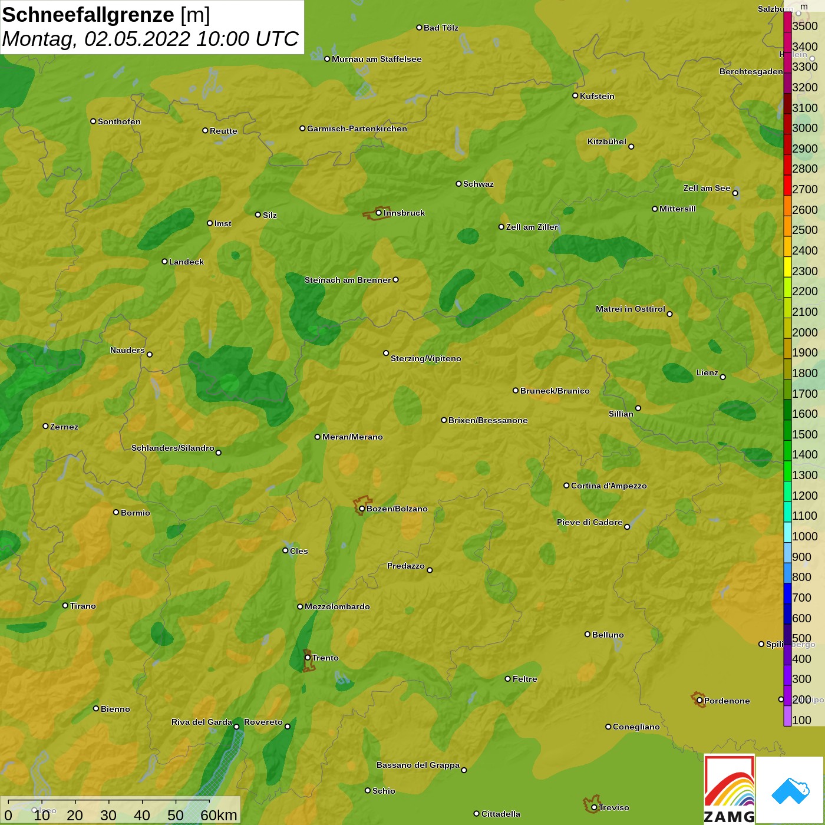Click the blue cloud arrow logo
Viewport: 825px width, 825px height.
click(x=790, y=790)
